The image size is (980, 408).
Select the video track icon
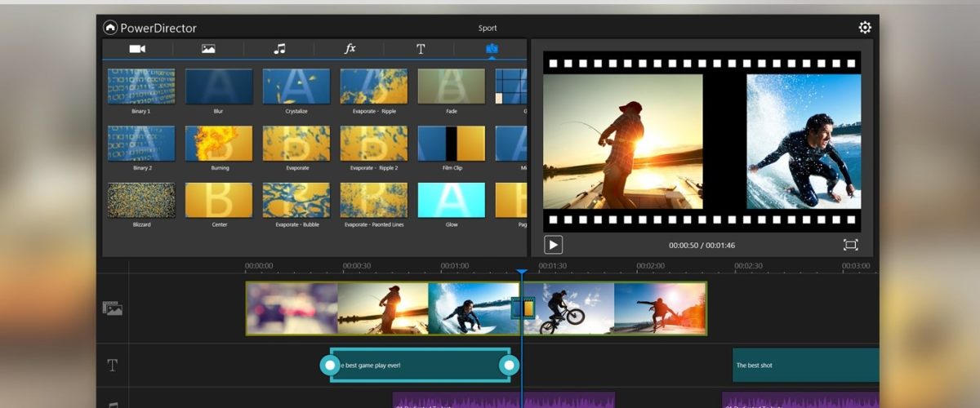(112, 308)
